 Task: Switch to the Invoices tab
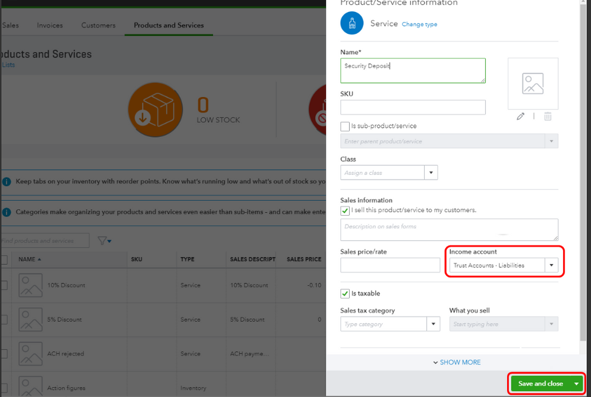[50, 25]
